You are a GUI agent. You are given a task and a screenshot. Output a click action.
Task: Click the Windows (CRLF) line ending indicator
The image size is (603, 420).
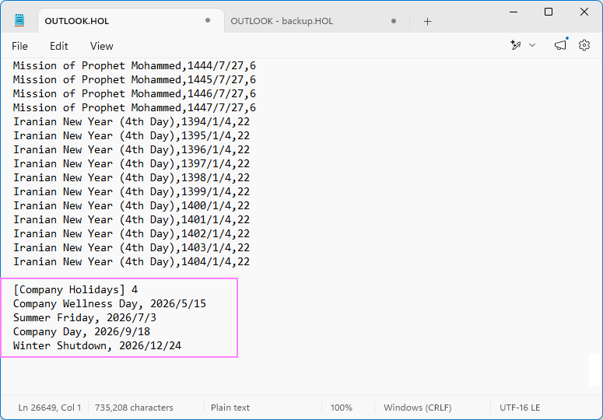point(417,408)
